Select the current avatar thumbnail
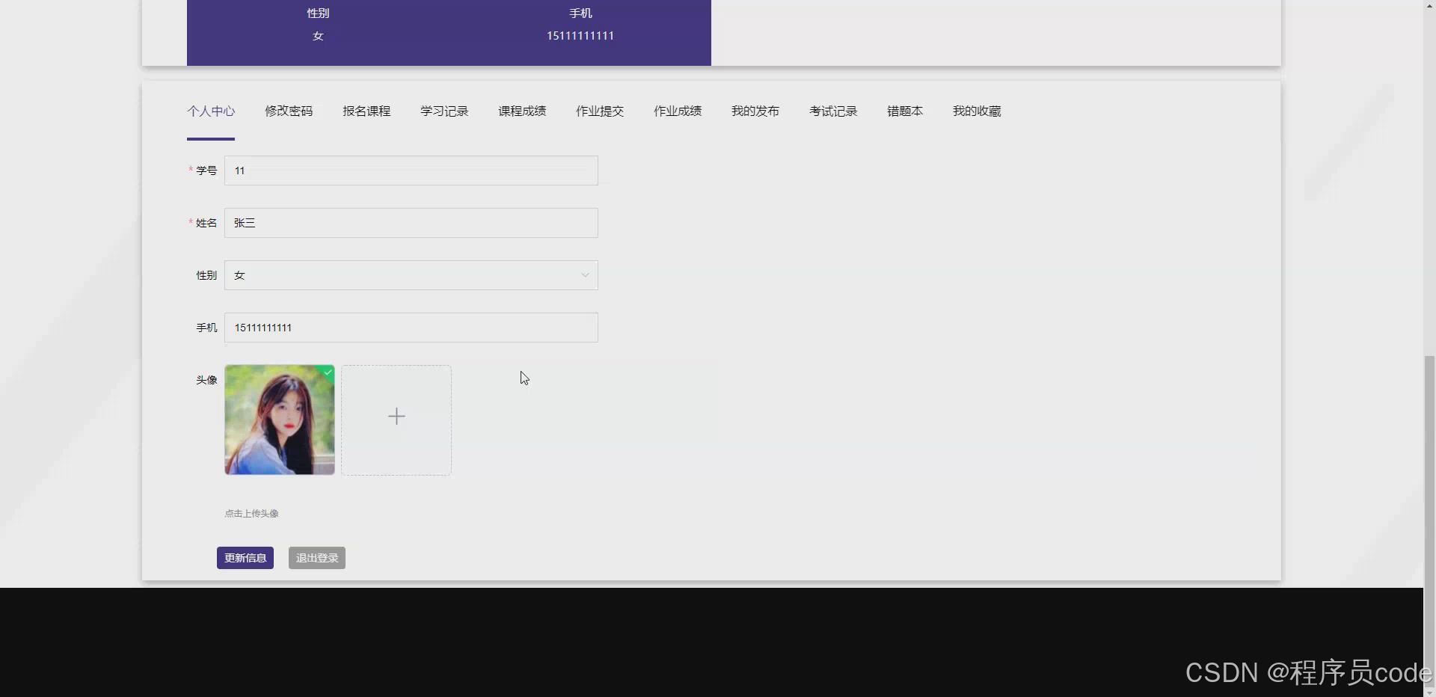This screenshot has width=1436, height=697. click(279, 420)
